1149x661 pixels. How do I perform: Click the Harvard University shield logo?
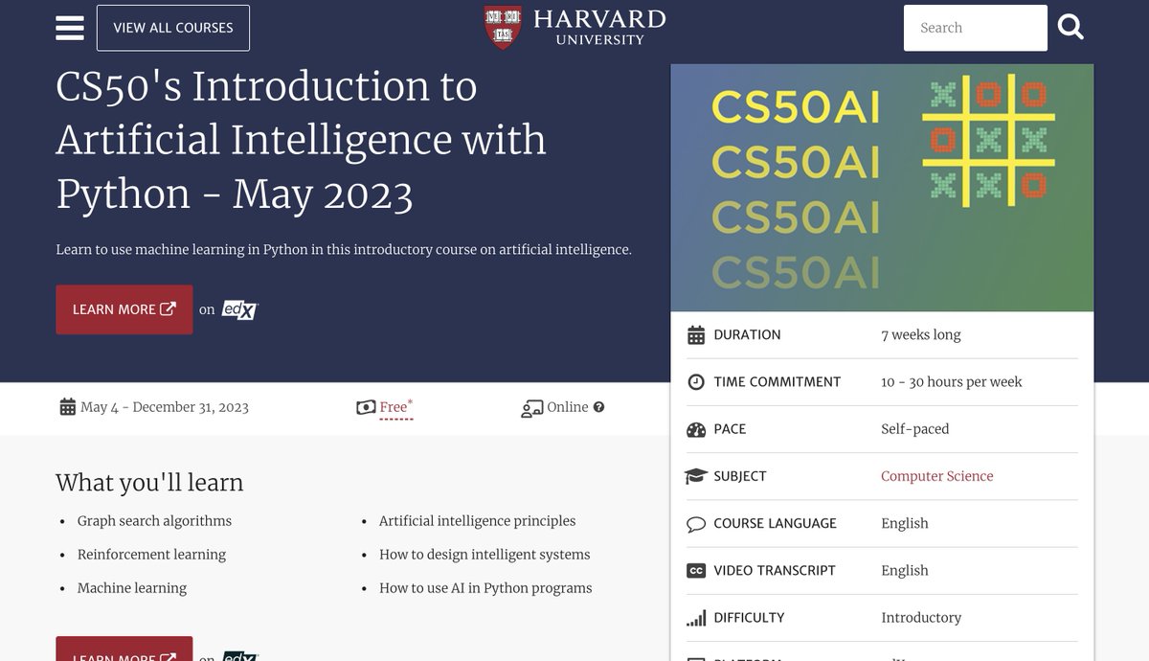502,28
